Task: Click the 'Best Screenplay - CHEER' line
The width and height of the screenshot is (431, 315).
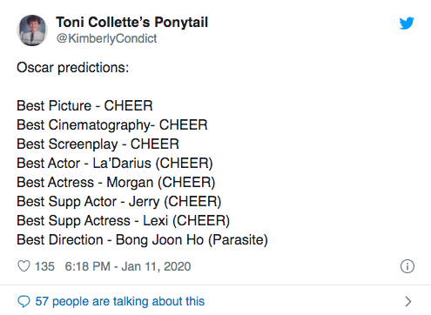Action: [x=98, y=144]
